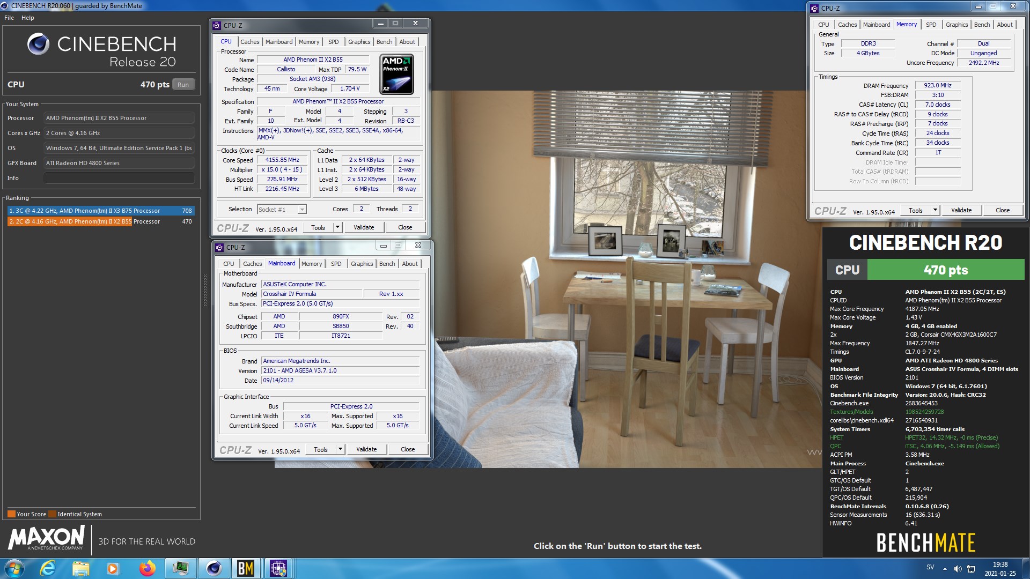The height and width of the screenshot is (579, 1030).
Task: Click the Multiplier x 15.0 value
Action: click(282, 169)
